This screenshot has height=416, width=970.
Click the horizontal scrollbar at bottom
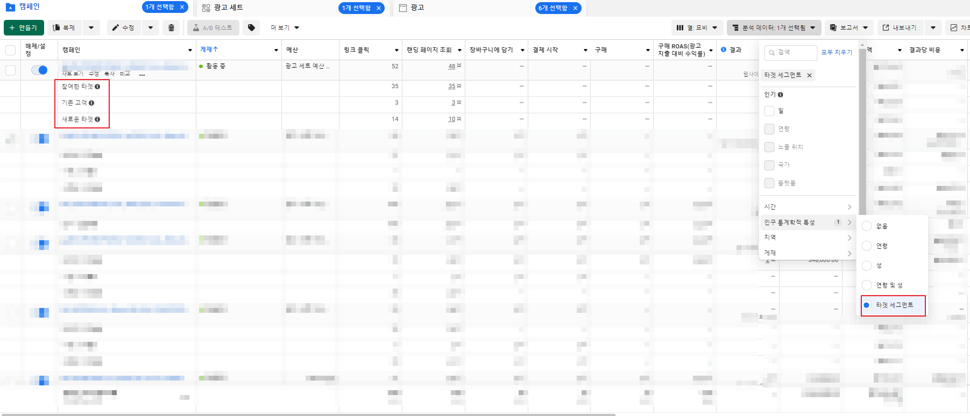(308, 414)
